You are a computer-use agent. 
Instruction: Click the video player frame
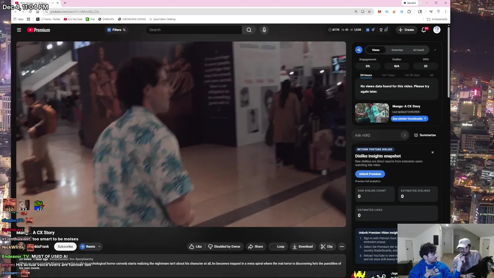[181, 134]
